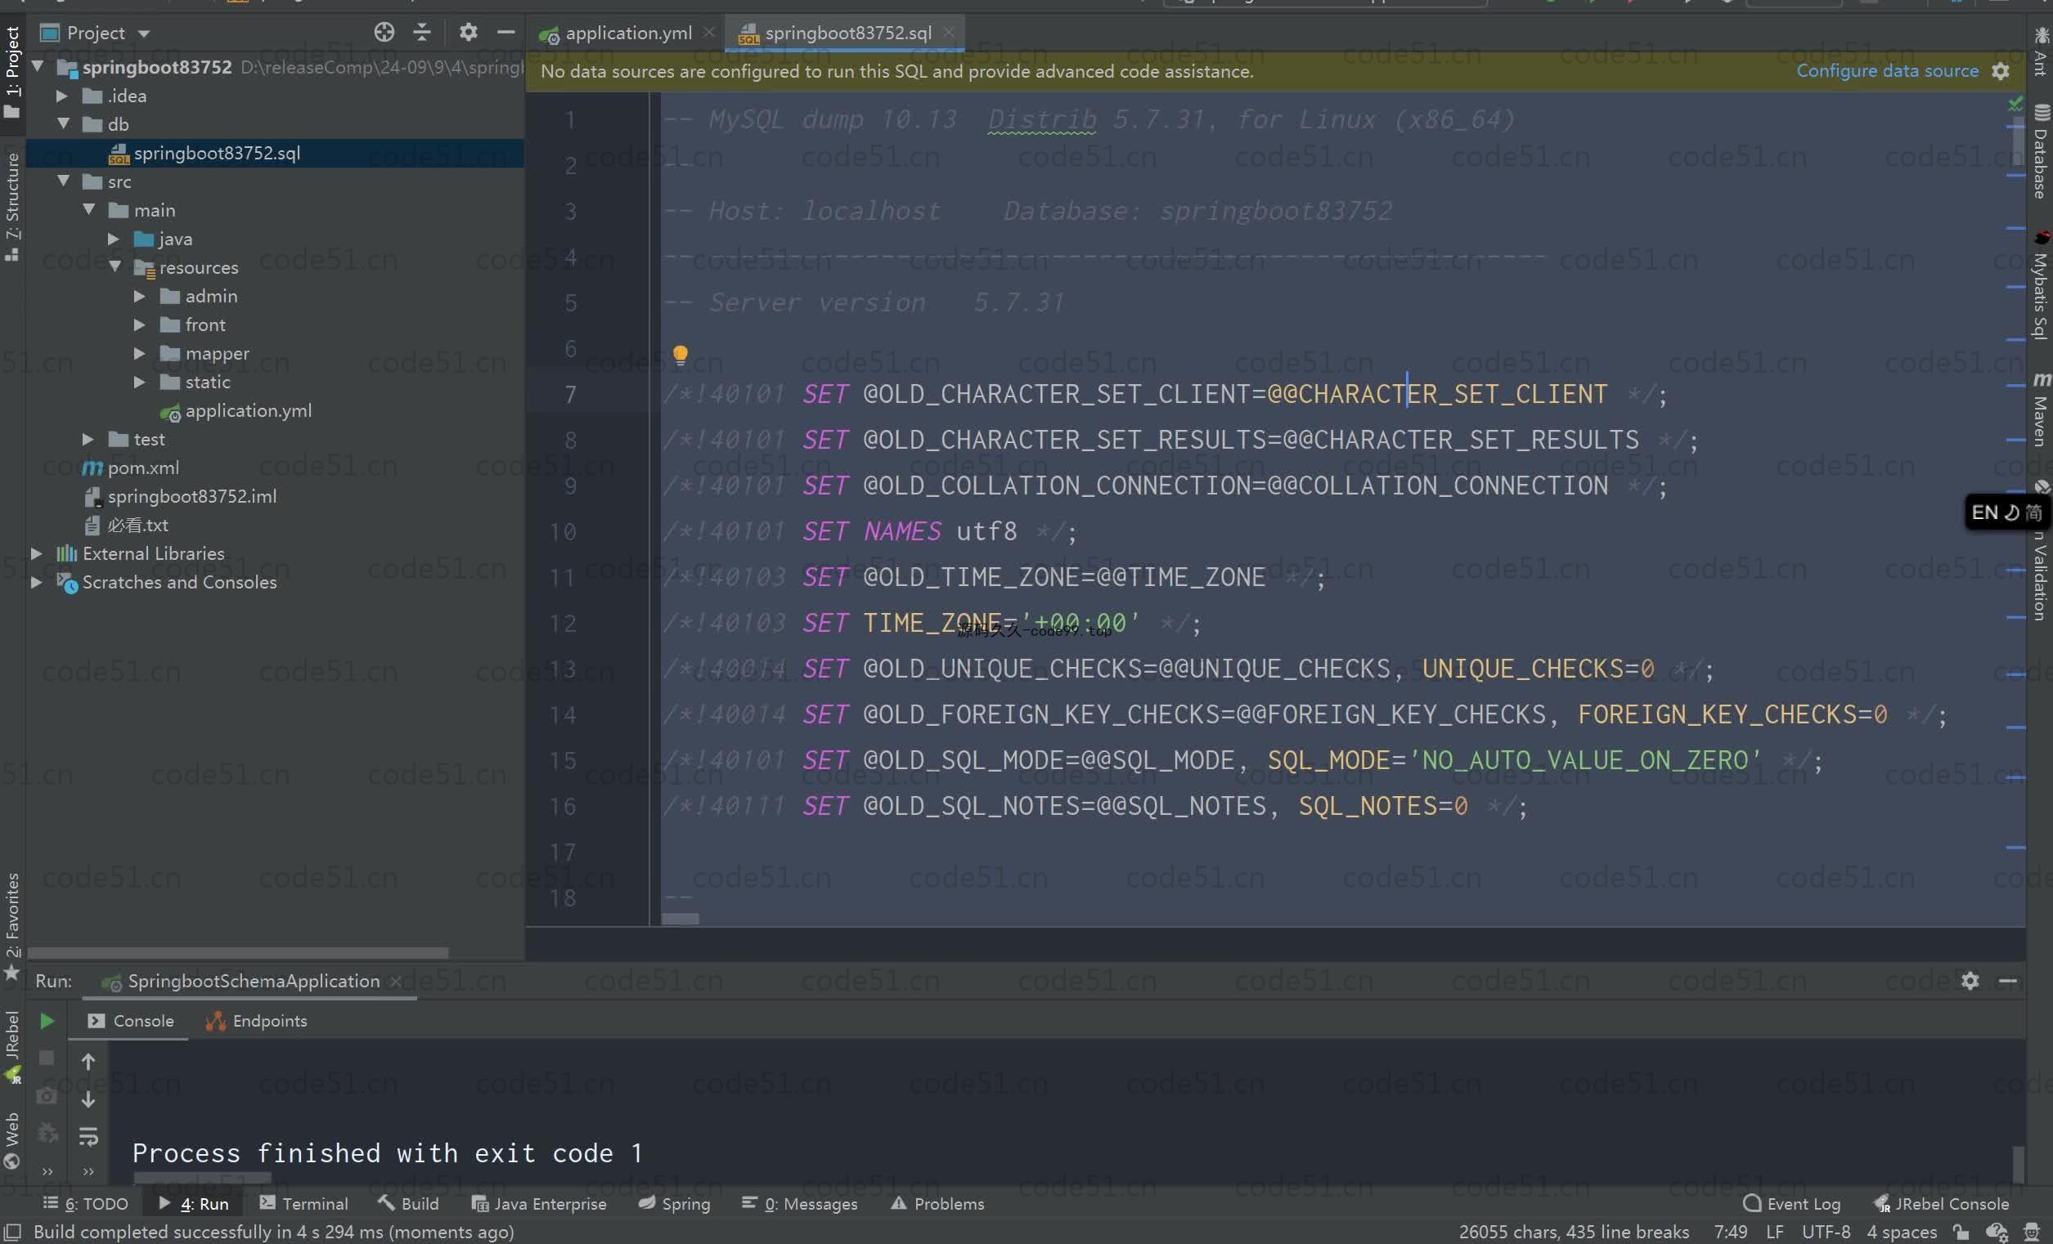Viewport: 2053px width, 1244px height.
Task: Open Run panel settings gear
Action: pyautogui.click(x=1970, y=981)
